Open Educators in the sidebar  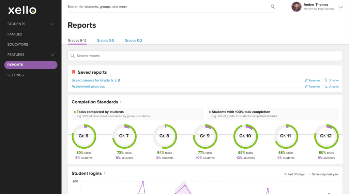(x=18, y=45)
